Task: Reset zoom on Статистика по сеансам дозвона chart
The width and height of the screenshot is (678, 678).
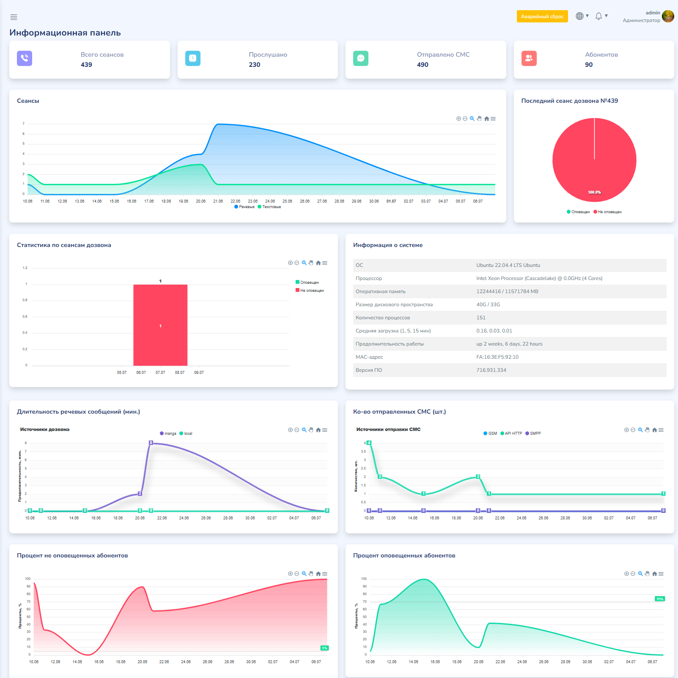Action: 318,263
